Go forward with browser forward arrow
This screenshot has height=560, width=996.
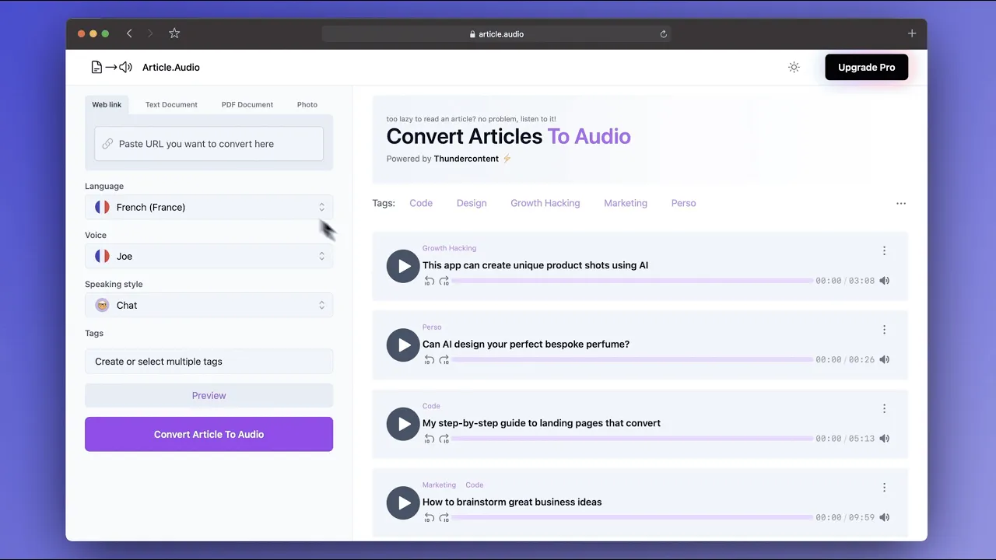click(x=150, y=33)
